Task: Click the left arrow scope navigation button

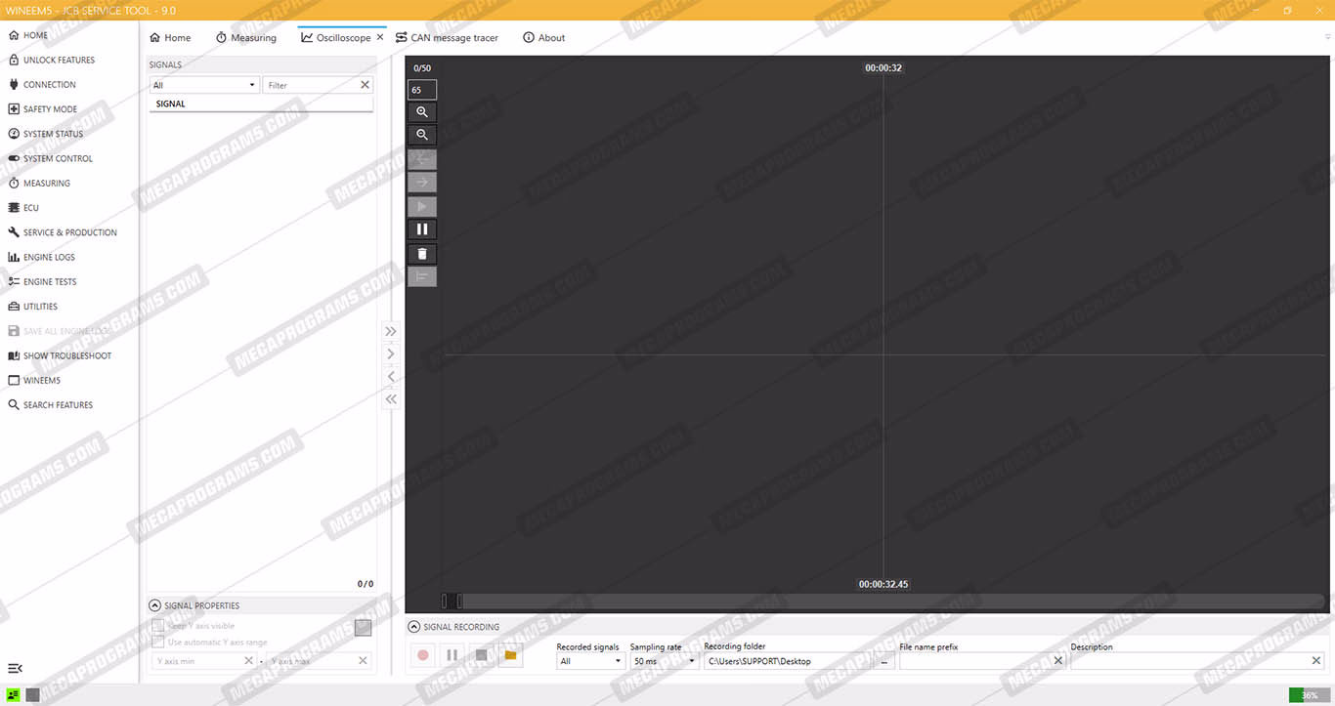Action: pyautogui.click(x=422, y=159)
